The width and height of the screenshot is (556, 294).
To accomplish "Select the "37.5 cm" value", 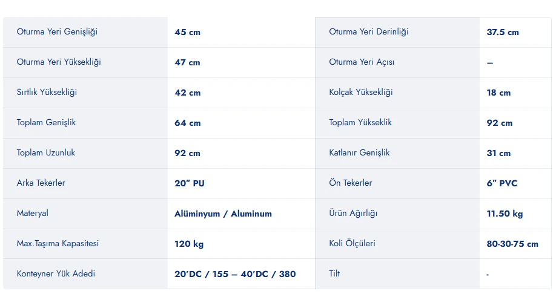I will 503,32.
